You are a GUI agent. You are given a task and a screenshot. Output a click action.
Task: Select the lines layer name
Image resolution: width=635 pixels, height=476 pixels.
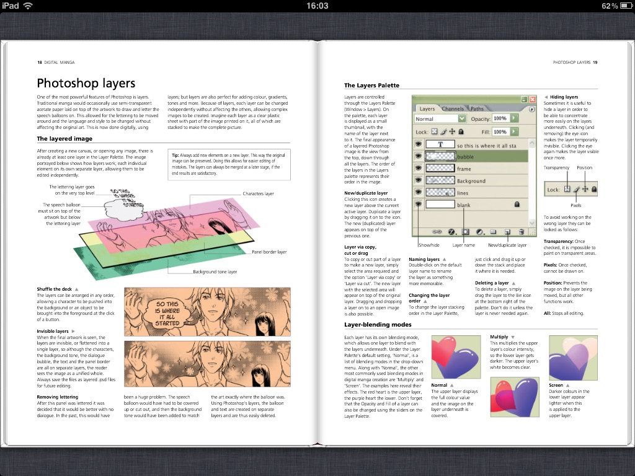tap(463, 193)
